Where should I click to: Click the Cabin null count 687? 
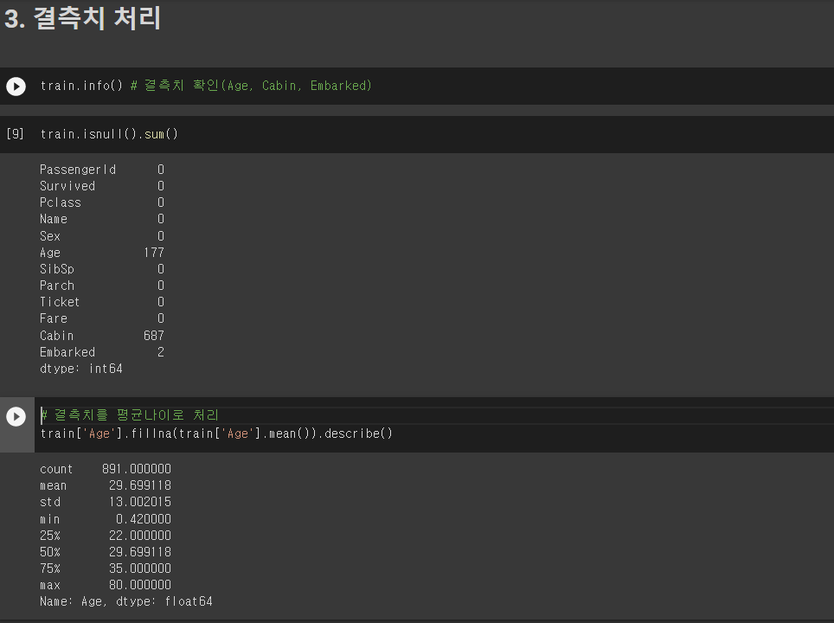pos(154,336)
